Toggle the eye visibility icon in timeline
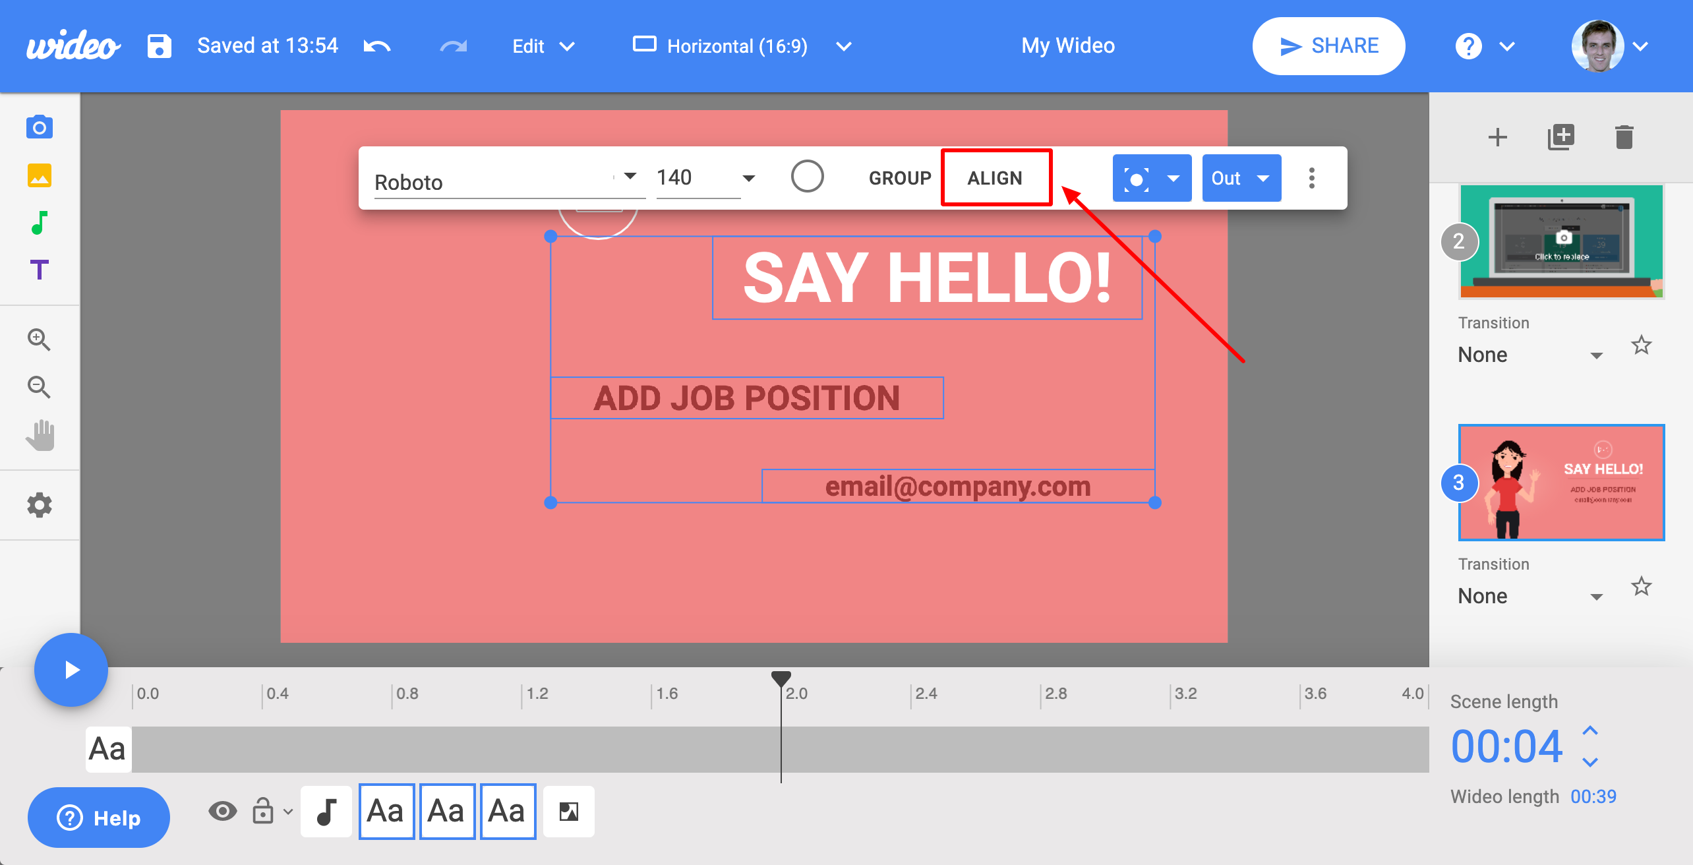 point(223,811)
